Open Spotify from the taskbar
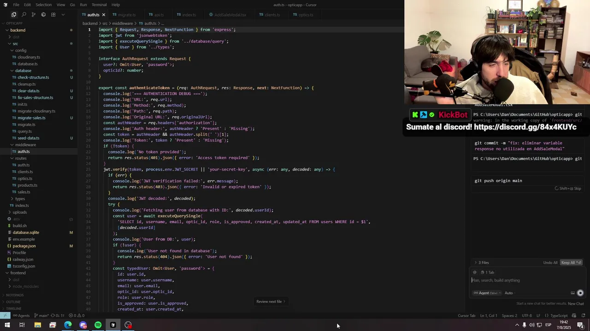The image size is (590, 331). pos(98,325)
